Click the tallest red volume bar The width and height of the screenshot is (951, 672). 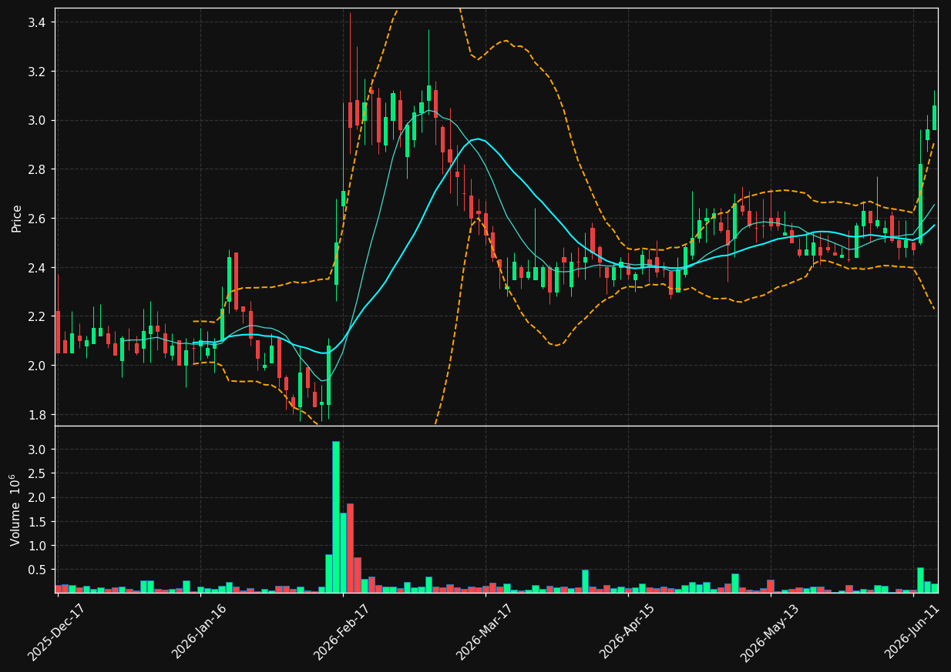coord(350,549)
